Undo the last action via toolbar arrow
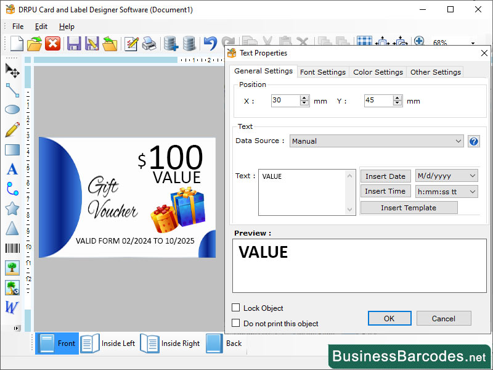 tap(210, 43)
